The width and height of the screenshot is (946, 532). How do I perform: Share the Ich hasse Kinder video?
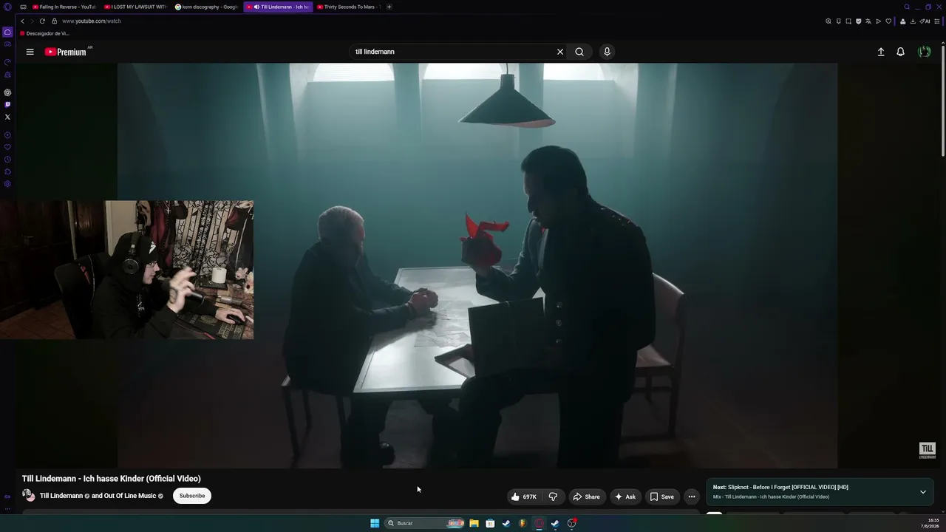(587, 497)
